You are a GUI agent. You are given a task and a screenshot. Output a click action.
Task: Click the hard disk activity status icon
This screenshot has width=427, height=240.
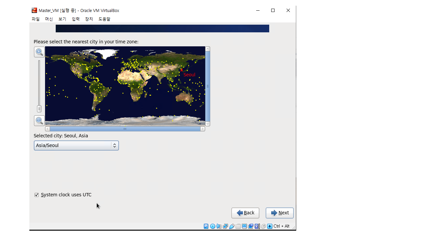pyautogui.click(x=206, y=226)
